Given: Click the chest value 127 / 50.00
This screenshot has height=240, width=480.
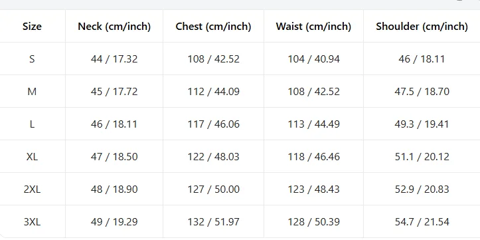Looking at the screenshot, I should pos(213,189).
